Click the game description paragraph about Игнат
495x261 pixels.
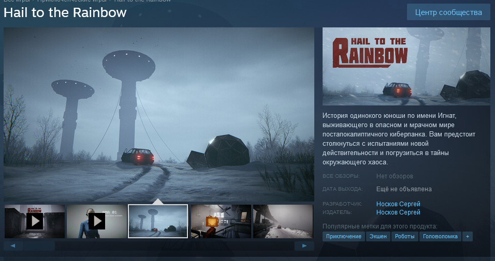pyautogui.click(x=399, y=139)
